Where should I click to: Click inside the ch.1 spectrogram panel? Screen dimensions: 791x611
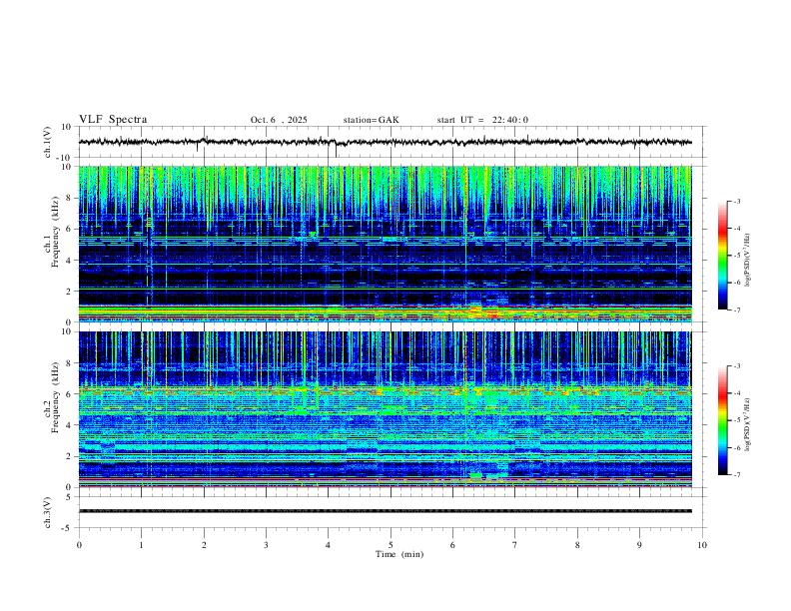(385, 244)
